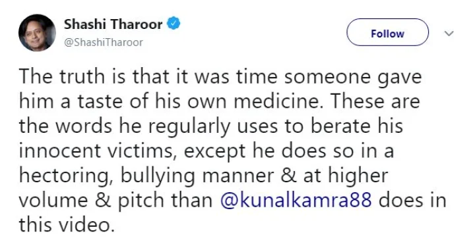Click the word 'berate' in the tweet
This screenshot has height=248, width=475.
340,126
